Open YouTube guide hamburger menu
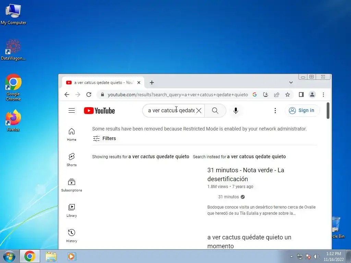Screen dimensions: 351x263 pyautogui.click(x=72, y=111)
